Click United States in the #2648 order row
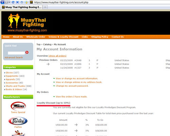The height and width of the screenshot is (136, 170). (122, 61)
